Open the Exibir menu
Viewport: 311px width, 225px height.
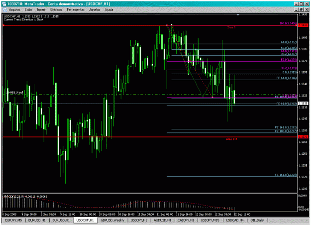pos(28,9)
